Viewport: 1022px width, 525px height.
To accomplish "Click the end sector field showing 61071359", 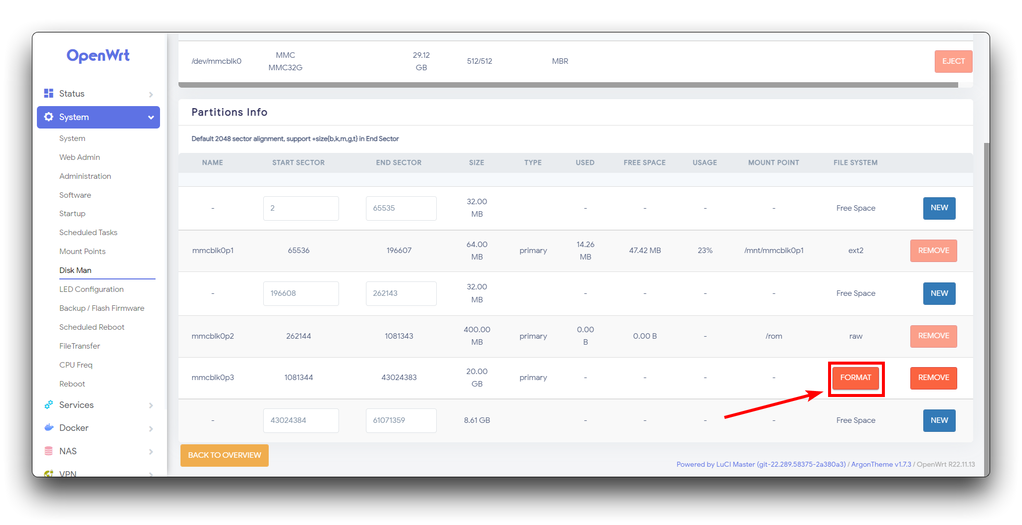I will (401, 420).
